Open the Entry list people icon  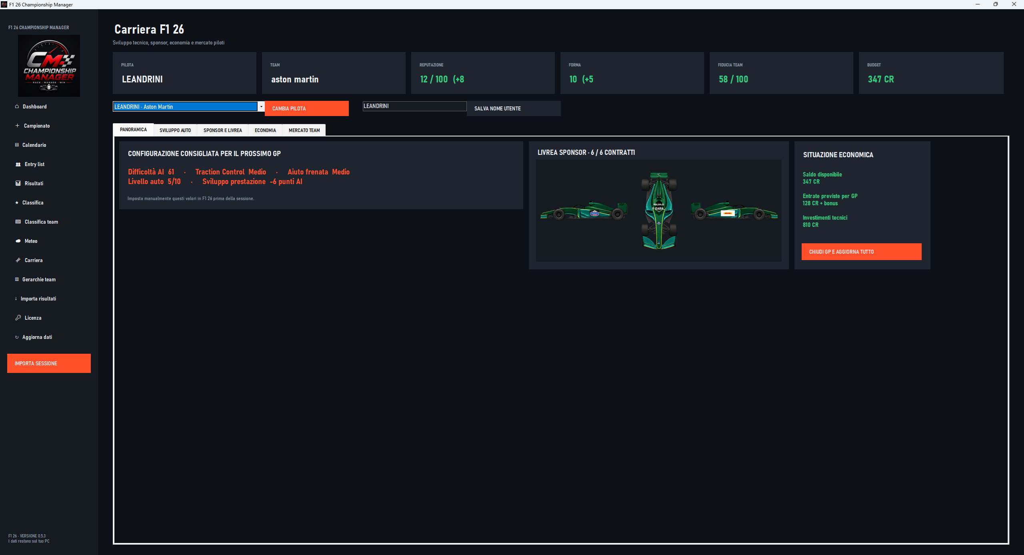point(18,164)
